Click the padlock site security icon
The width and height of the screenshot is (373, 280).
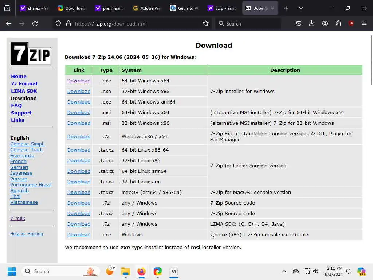coord(68,24)
